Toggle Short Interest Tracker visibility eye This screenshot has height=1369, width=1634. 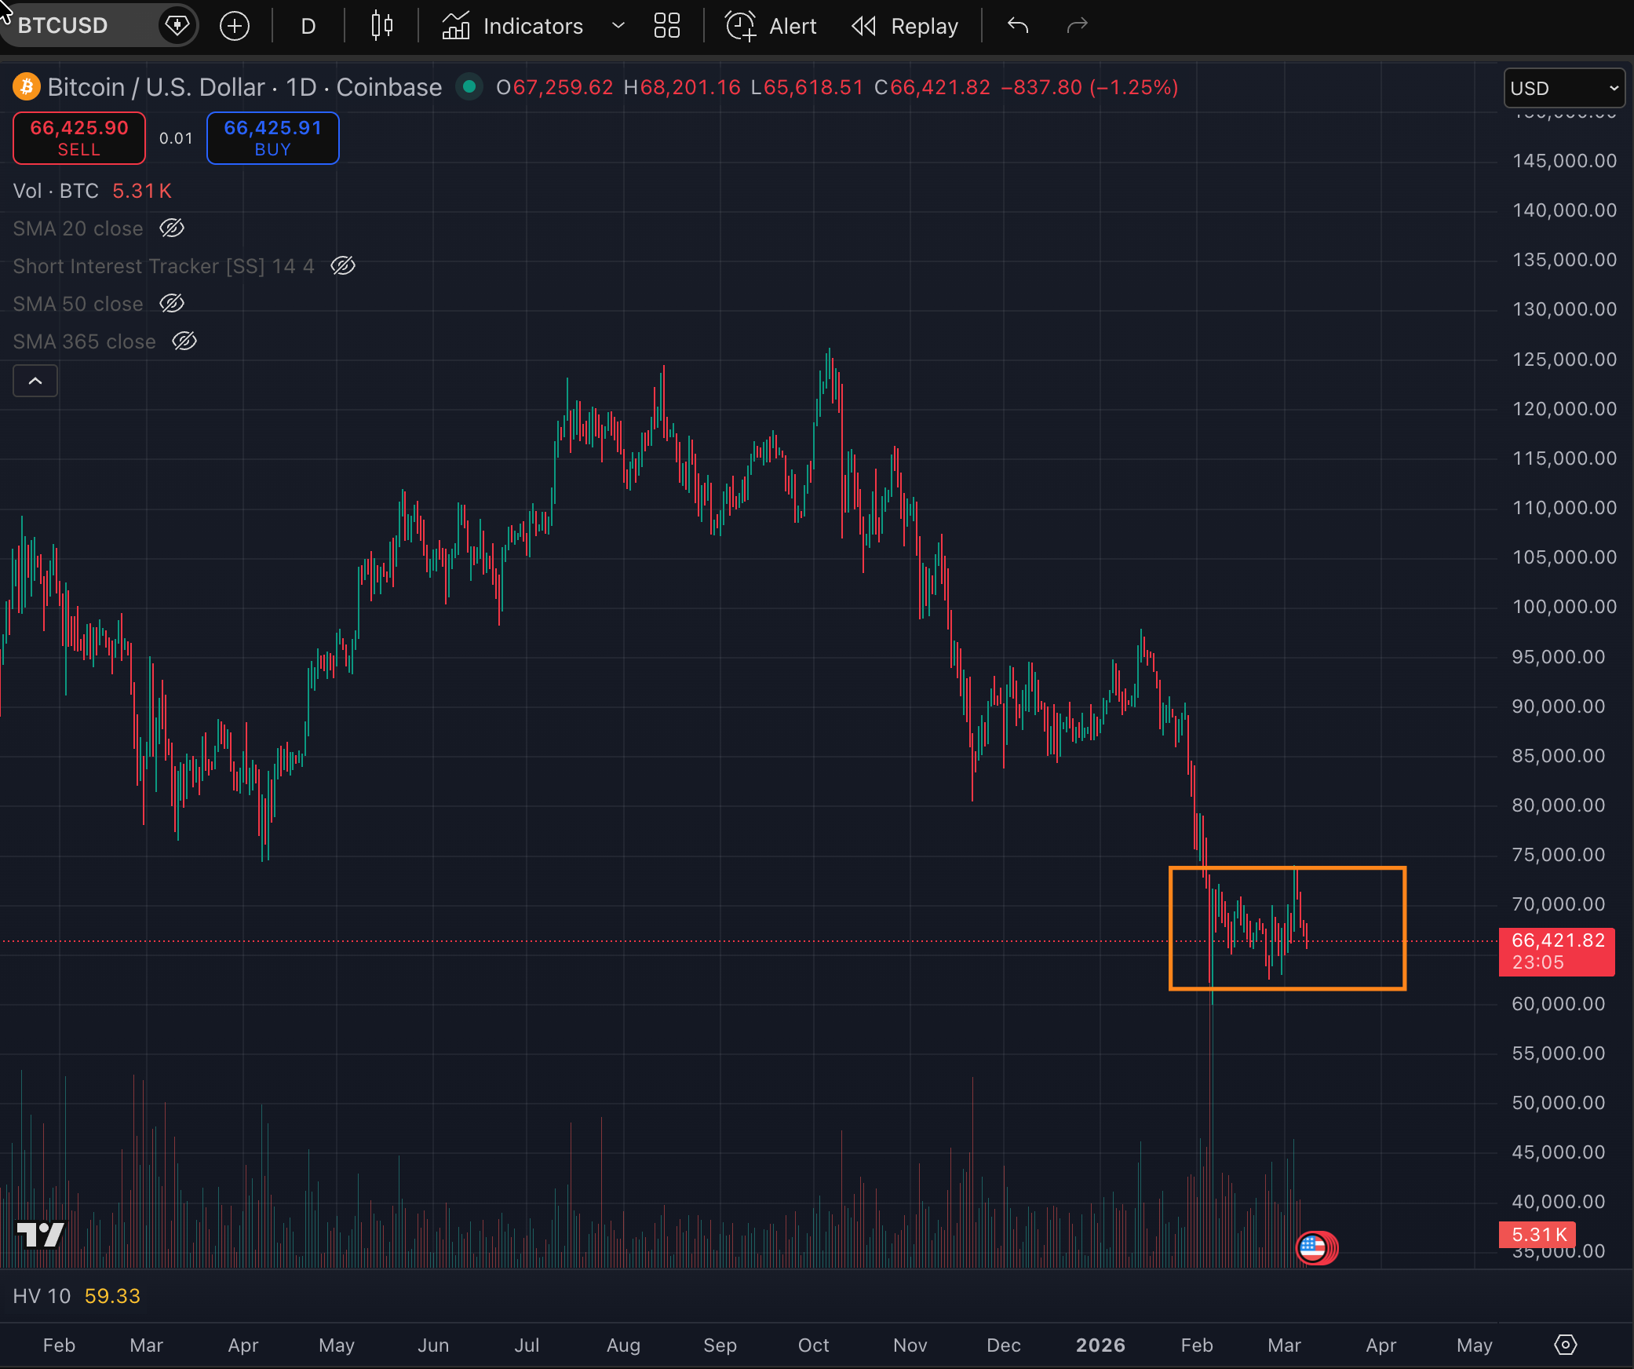point(343,266)
